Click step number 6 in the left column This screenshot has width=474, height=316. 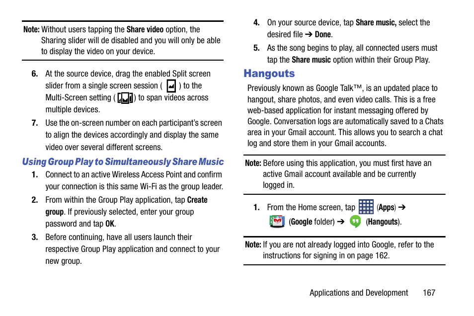tap(35, 74)
